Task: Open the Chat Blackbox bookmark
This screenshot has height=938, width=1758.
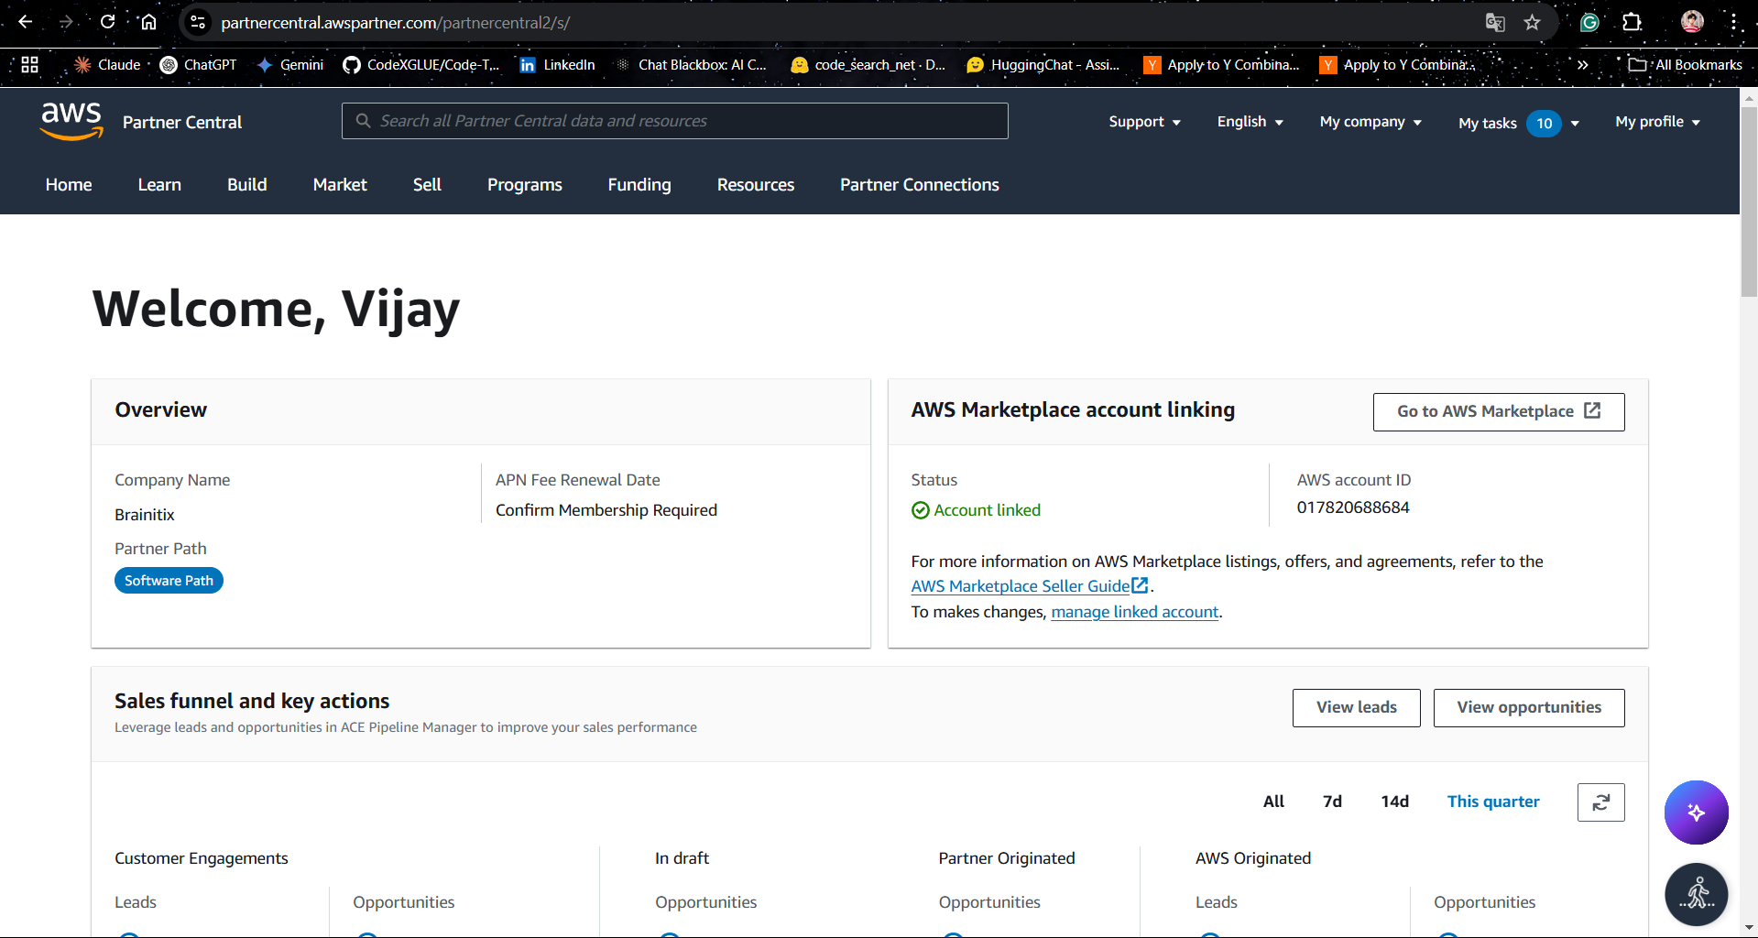Action: (x=692, y=64)
